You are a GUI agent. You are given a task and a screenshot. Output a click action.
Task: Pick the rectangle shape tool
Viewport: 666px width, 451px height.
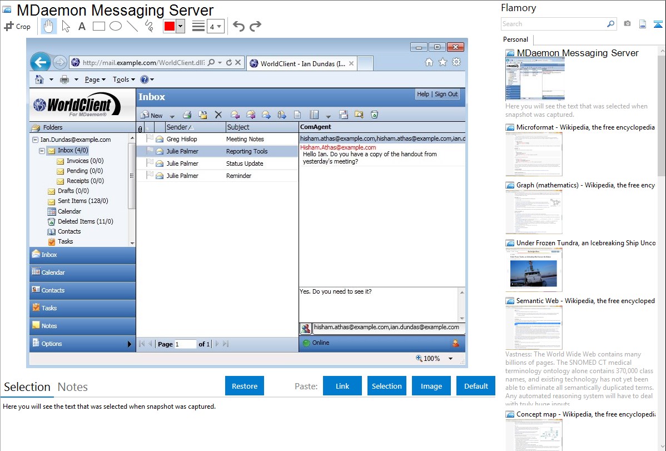pos(98,26)
